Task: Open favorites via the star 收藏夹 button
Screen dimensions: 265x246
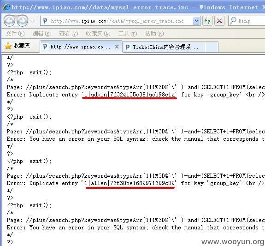Action: (18, 46)
